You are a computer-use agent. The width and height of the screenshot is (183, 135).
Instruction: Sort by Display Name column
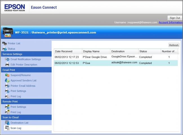point(96,52)
